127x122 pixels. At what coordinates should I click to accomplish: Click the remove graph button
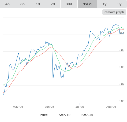[114, 12]
